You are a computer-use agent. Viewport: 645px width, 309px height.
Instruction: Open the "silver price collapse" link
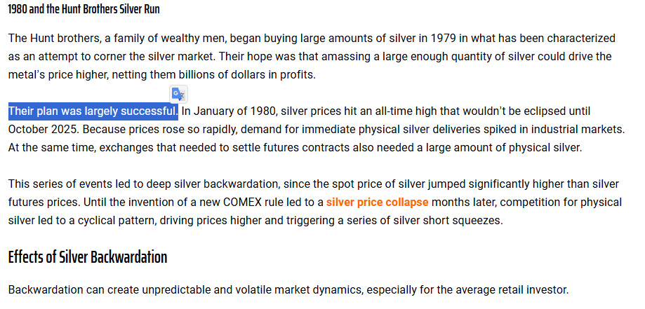click(x=377, y=202)
